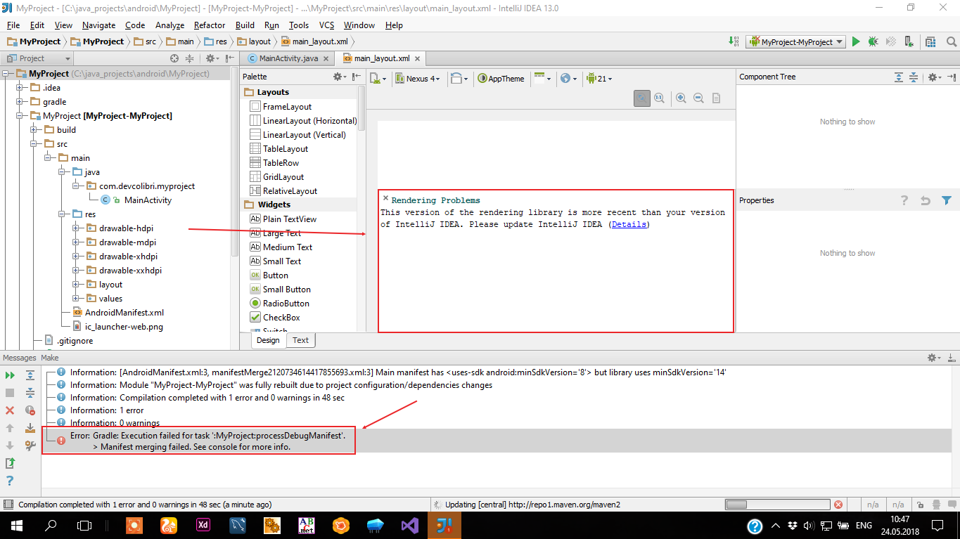
Task: Hide the Palette panel
Action: pyautogui.click(x=357, y=77)
